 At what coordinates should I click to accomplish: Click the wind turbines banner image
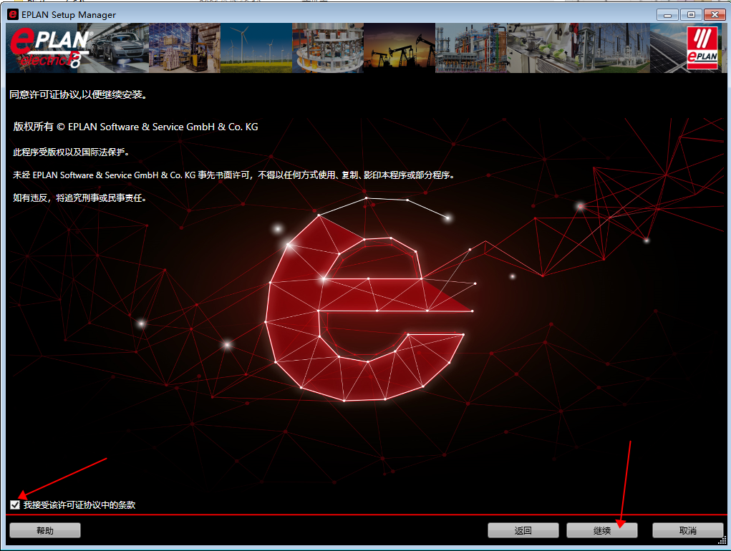256,48
